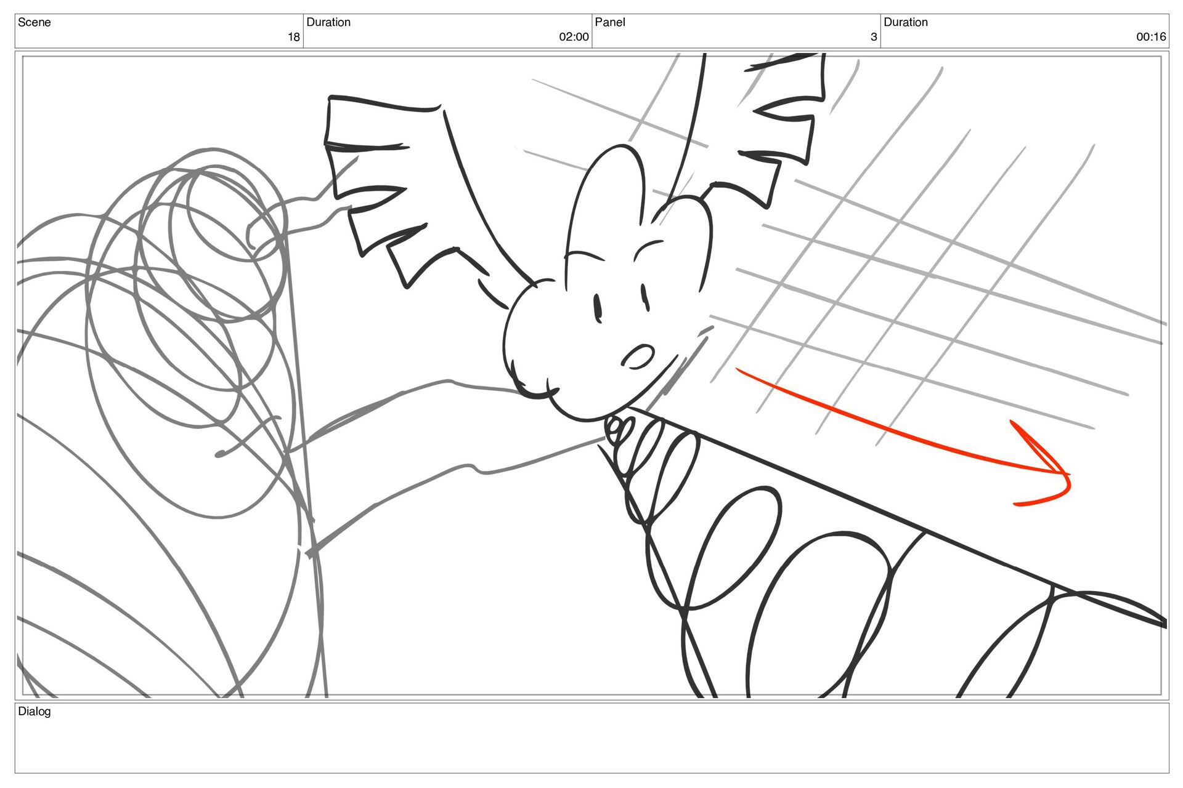Select the panel number 3
This screenshot has height=788, width=1183.
874,37
